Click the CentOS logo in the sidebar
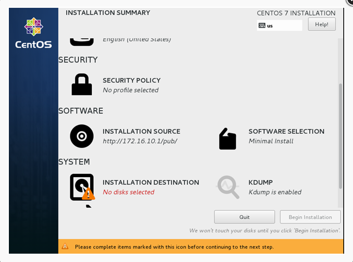This screenshot has width=353, height=262. [x=33, y=33]
